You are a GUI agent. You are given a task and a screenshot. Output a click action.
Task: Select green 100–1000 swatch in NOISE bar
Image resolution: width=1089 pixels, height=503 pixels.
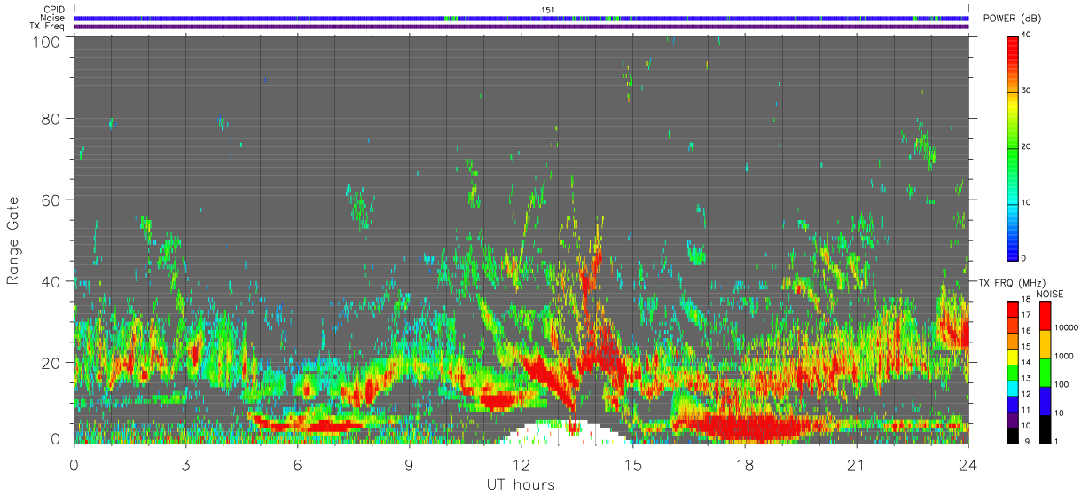click(1046, 372)
